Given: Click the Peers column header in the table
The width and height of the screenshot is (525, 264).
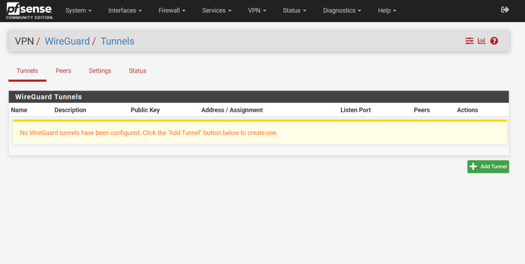Looking at the screenshot, I should click(422, 110).
